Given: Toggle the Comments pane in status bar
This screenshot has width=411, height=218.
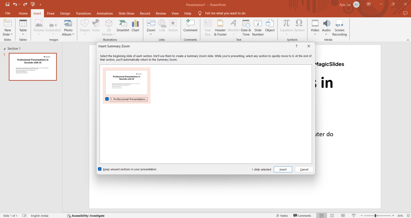Looking at the screenshot, I should click(302, 216).
